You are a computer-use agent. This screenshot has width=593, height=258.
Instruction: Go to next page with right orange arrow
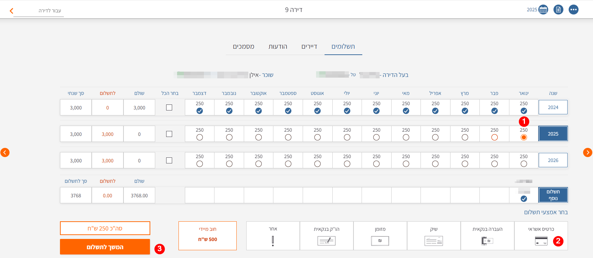click(x=587, y=152)
